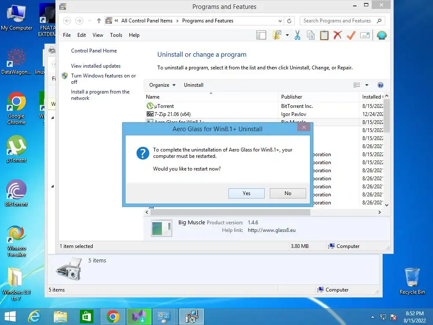Switch to Chrome in the taskbar

click(112, 317)
